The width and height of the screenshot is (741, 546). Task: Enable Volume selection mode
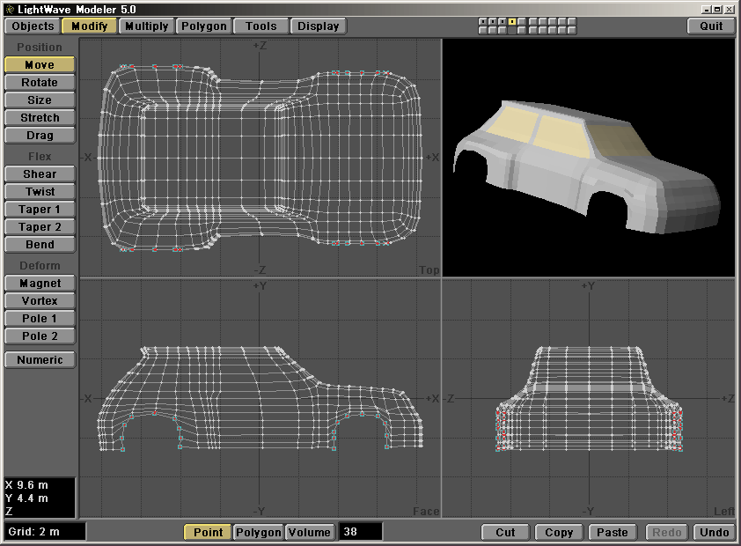click(x=310, y=532)
